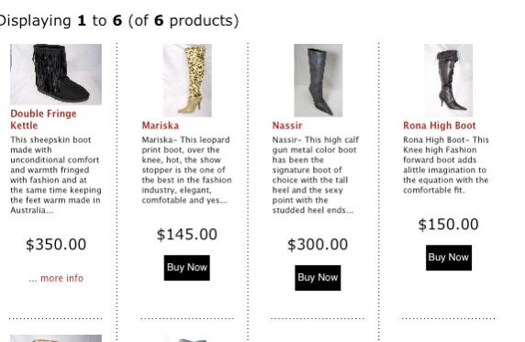Image resolution: width=525 pixels, height=342 pixels.
Task: View the Rona High Boot photo
Action: pyautogui.click(x=448, y=81)
